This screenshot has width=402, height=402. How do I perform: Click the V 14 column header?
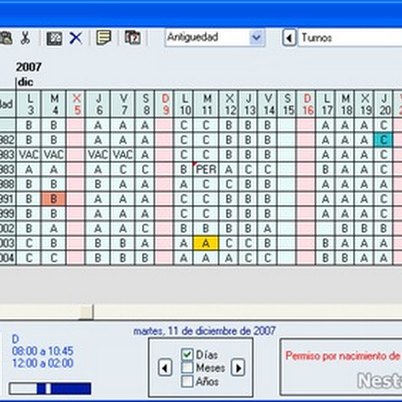(267, 104)
